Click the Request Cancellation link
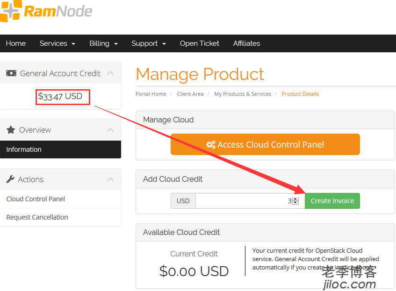Image resolution: width=396 pixels, height=291 pixels. 37,217
